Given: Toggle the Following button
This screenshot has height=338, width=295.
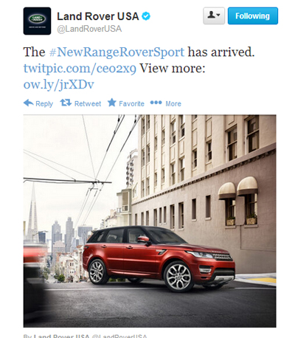Looking at the screenshot, I should point(253,16).
